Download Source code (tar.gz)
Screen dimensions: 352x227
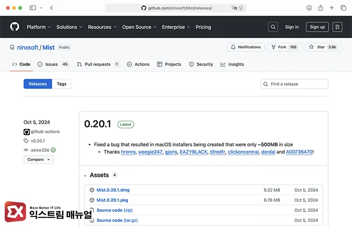click(x=117, y=220)
